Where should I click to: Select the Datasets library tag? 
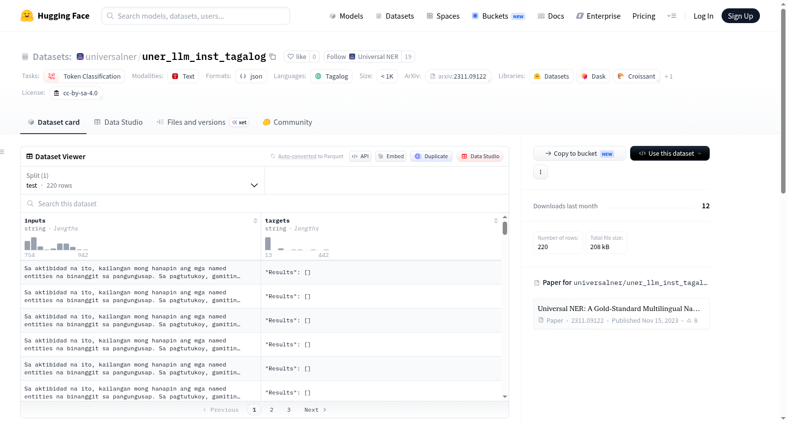pos(551,76)
